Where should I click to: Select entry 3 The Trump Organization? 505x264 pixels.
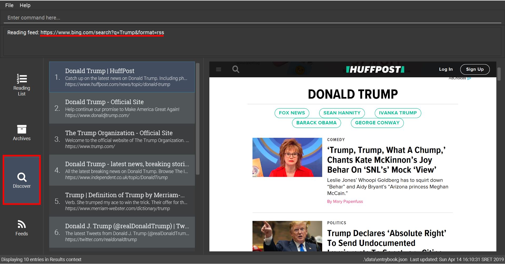click(122, 139)
